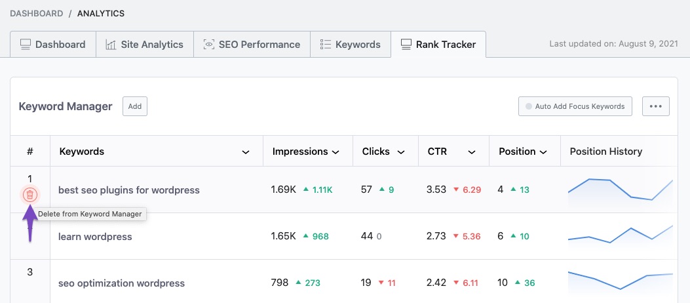
Task: Click the 'best seo plugins for wordpress' keyword
Action: (128, 190)
